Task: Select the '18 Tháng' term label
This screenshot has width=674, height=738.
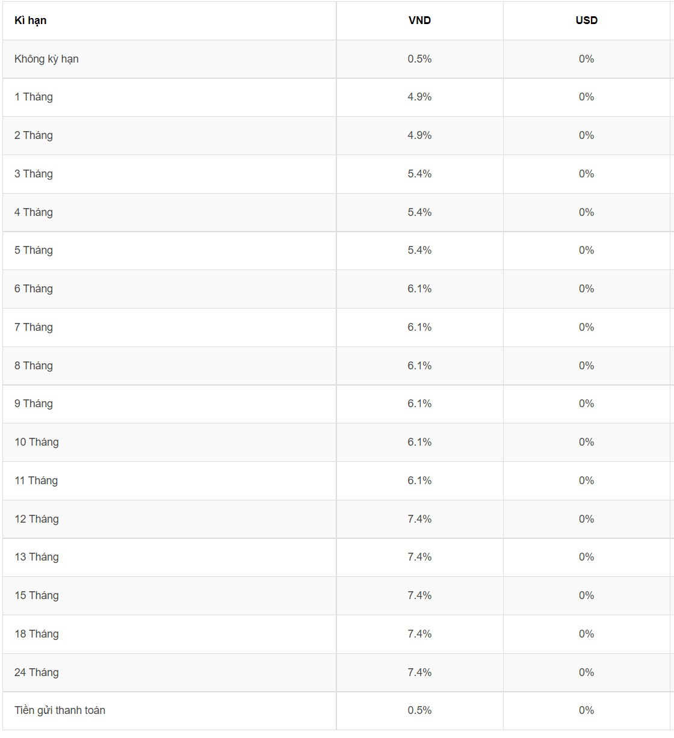Action: (37, 634)
